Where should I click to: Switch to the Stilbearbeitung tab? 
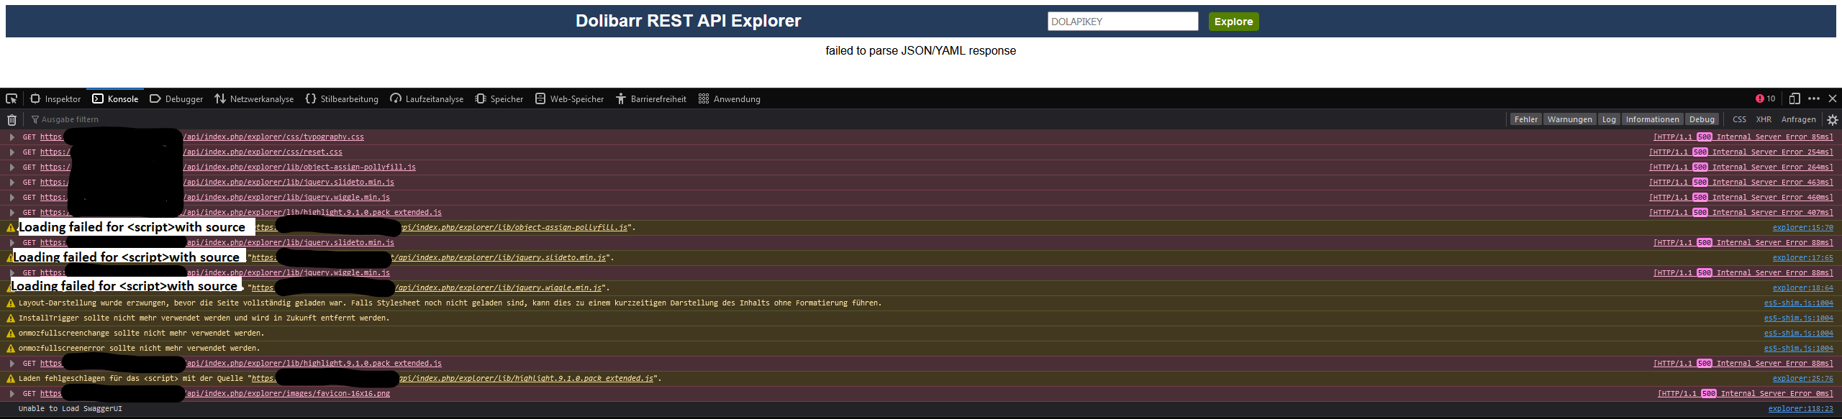point(342,98)
